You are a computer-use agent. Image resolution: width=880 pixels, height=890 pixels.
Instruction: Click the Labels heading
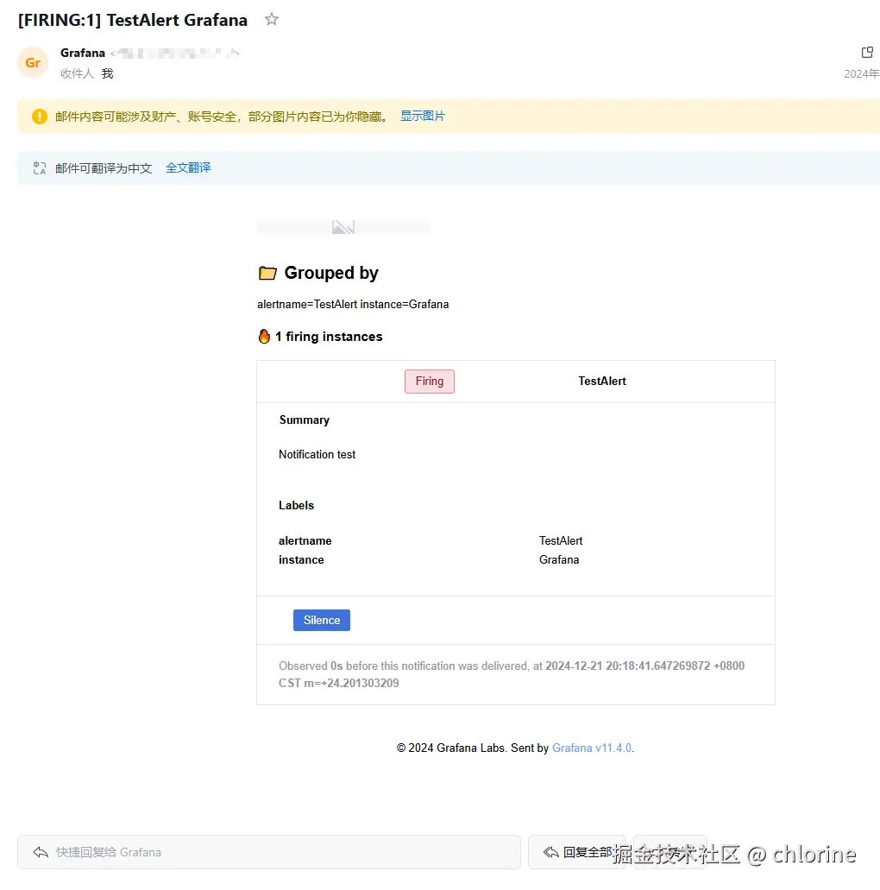tap(296, 505)
